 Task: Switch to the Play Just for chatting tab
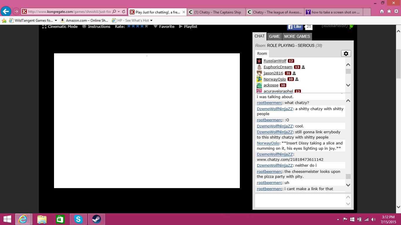[157, 12]
